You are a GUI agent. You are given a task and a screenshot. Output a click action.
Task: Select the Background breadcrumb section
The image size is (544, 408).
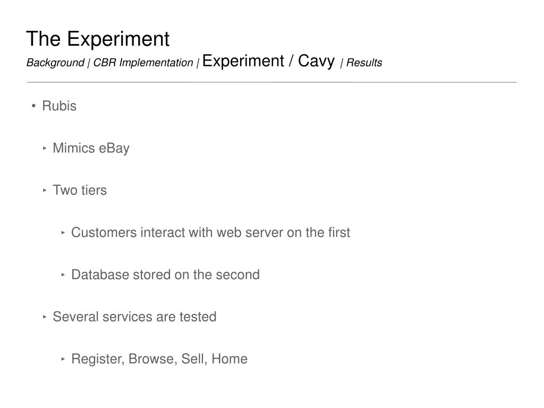coord(55,63)
